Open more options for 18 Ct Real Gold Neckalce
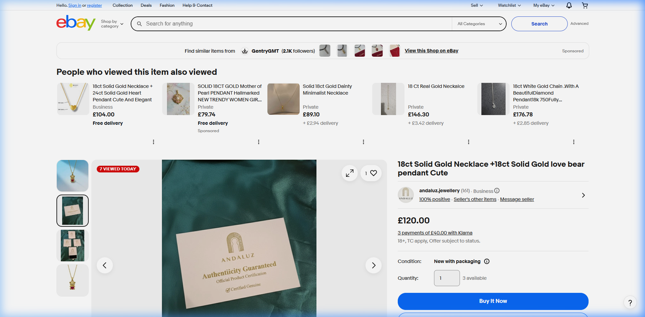 pos(468,142)
